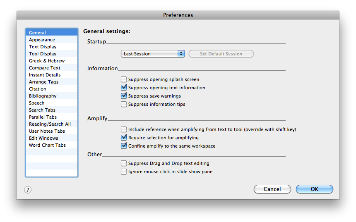
Task: Toggle Confine amplify to same workspace
Action: tap(124, 146)
